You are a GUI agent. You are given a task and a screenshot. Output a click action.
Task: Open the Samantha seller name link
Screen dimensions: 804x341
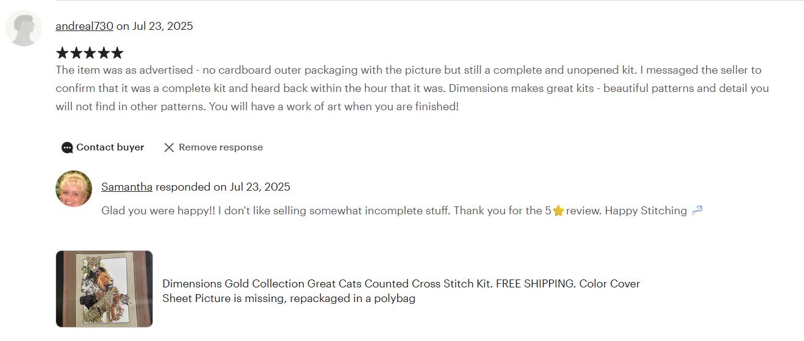coord(127,187)
